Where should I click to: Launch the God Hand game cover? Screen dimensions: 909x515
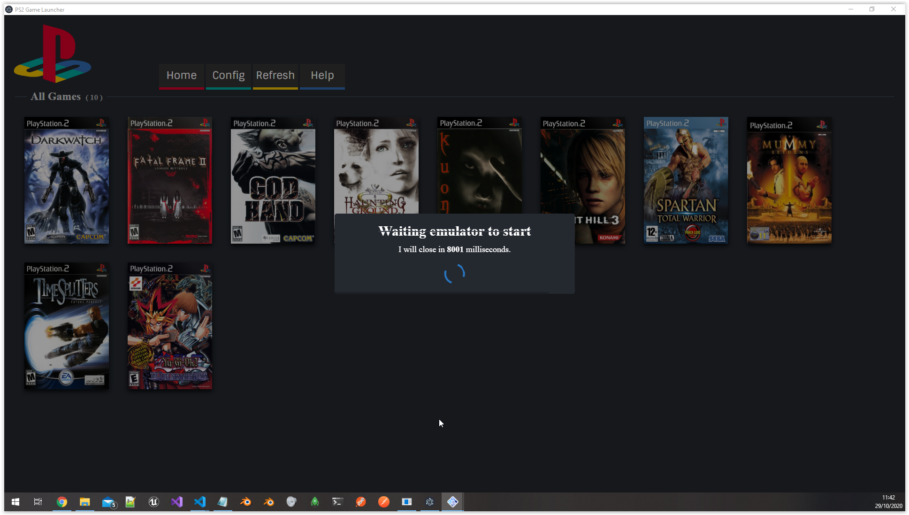(x=273, y=180)
